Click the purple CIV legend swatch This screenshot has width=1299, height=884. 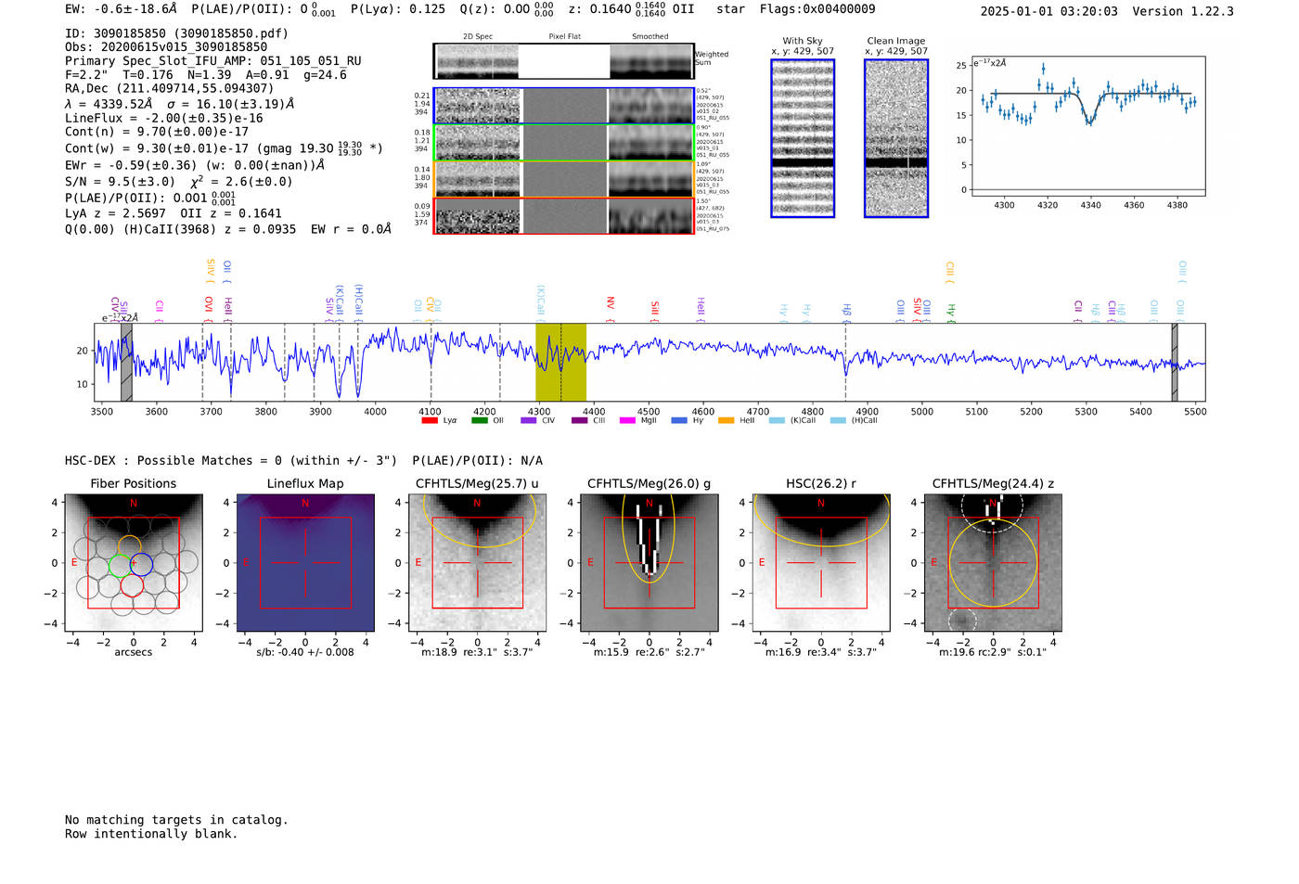point(529,420)
